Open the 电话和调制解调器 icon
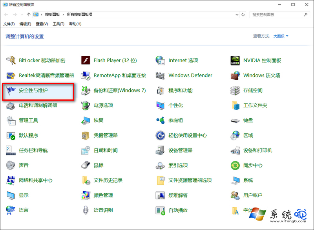Screen dimensions: 314x230 [x=11, y=105]
